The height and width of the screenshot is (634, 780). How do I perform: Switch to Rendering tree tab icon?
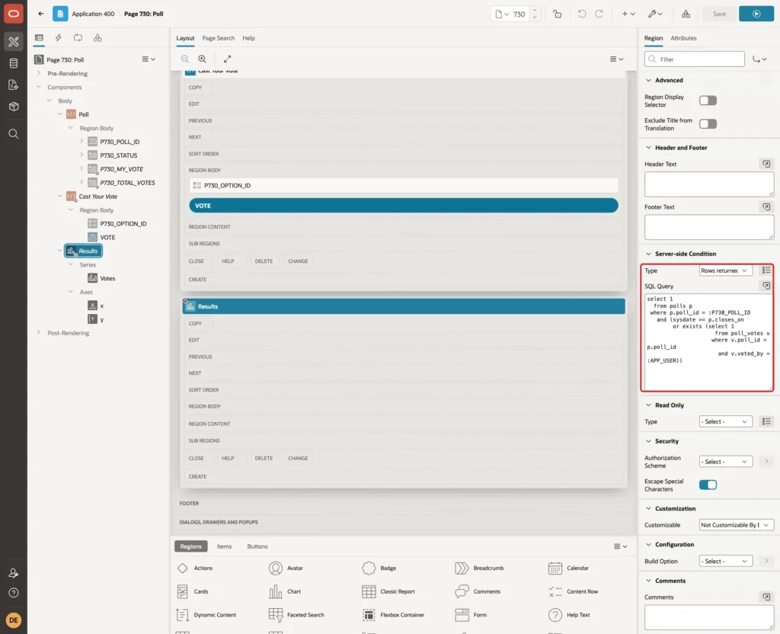click(x=39, y=38)
